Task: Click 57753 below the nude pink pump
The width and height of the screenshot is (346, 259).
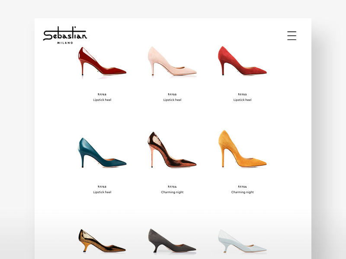Action: 172,94
